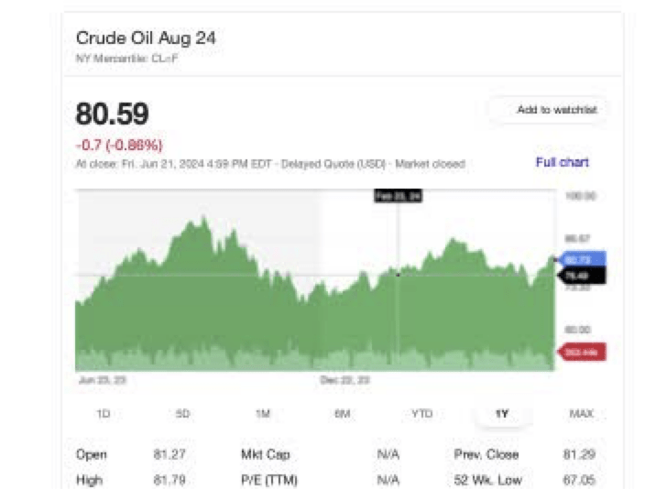Switch to the 5D range tab
Screen dimensions: 656x489
tap(183, 414)
